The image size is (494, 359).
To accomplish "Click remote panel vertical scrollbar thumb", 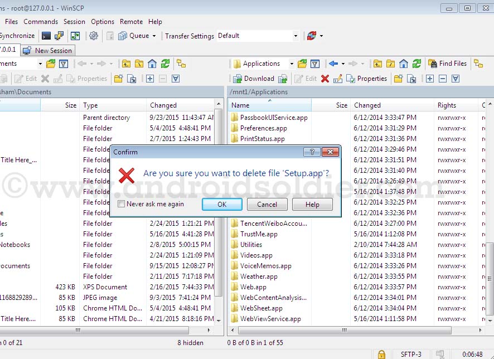I will coord(490,278).
